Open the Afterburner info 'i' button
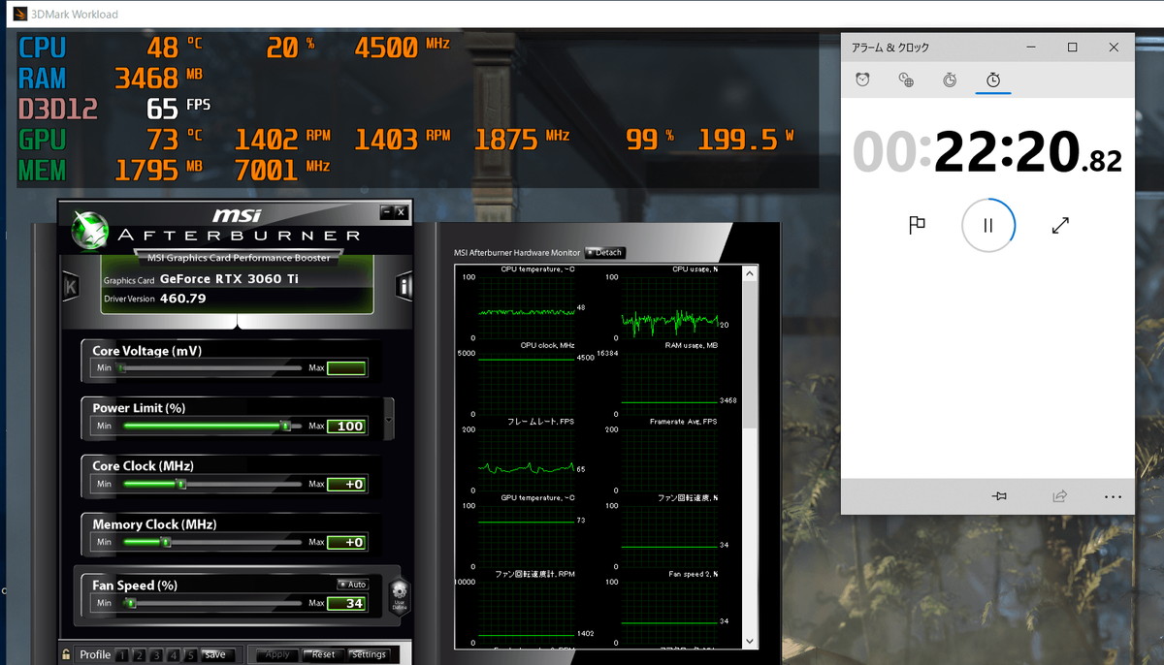The width and height of the screenshot is (1164, 665). coord(404,287)
